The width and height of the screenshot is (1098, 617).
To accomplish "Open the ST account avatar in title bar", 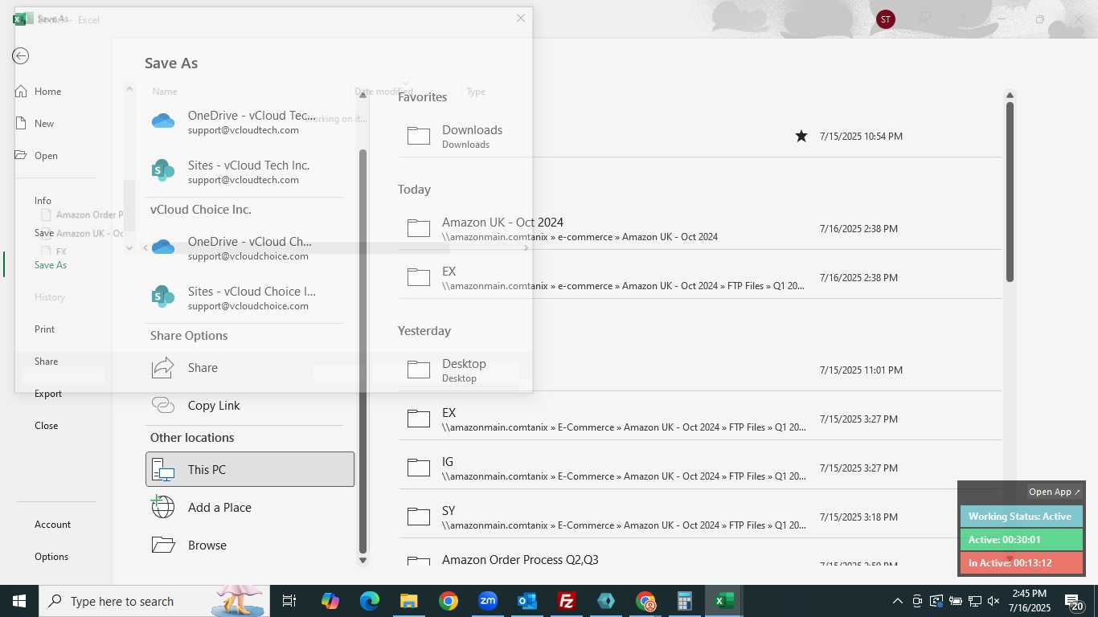I will pos(886,19).
